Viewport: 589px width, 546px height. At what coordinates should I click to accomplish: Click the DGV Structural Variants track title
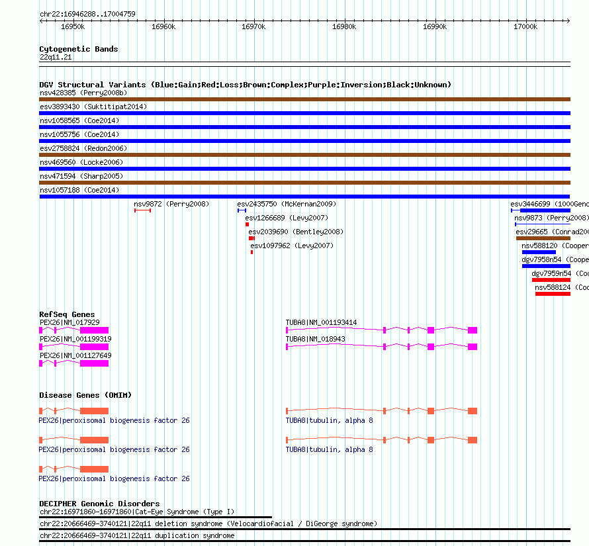(x=246, y=85)
